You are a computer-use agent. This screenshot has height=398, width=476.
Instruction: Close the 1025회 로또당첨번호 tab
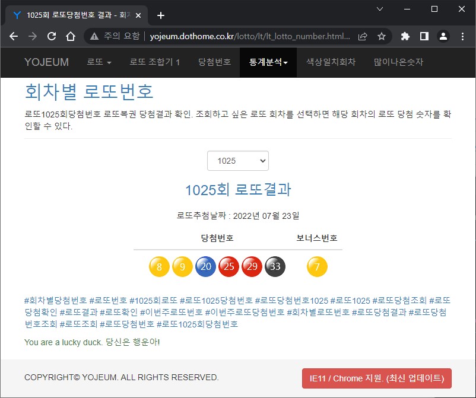tap(138, 15)
